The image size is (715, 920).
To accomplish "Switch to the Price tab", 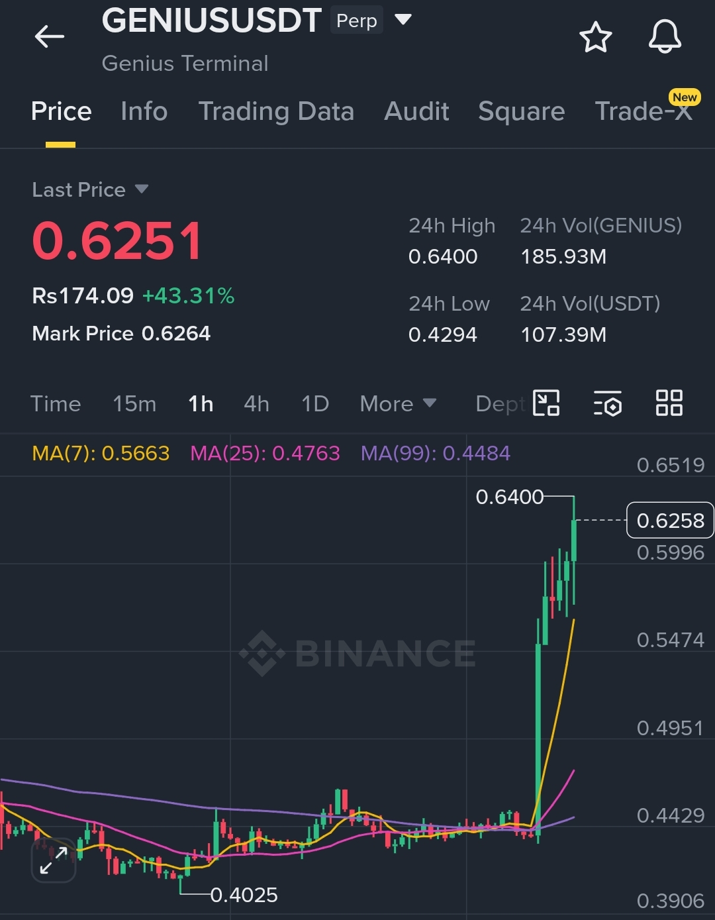I will point(61,111).
